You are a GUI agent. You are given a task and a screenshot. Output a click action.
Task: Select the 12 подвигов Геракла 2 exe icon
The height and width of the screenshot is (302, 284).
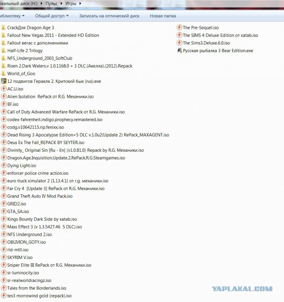[x=4, y=81]
